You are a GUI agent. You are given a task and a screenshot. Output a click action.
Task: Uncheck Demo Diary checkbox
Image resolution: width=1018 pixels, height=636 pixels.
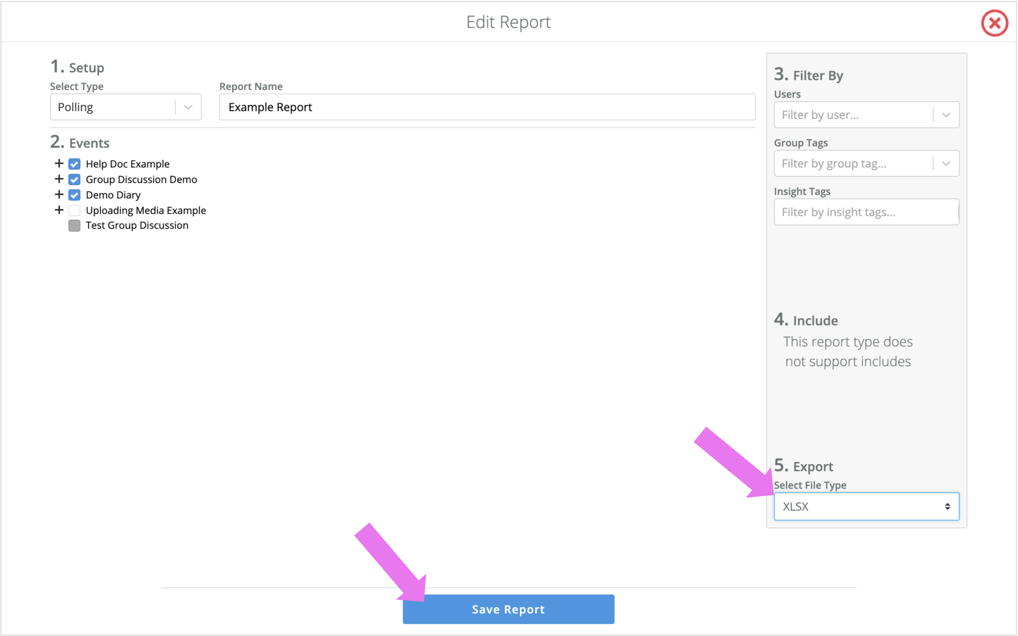(x=74, y=195)
